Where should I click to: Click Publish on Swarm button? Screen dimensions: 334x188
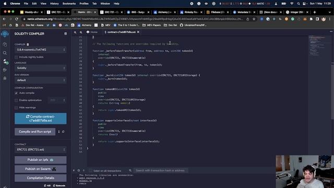pos(41,169)
